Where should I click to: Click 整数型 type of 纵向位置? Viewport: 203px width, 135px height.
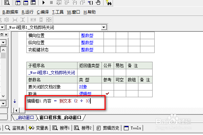pyautogui.click(x=87, y=43)
